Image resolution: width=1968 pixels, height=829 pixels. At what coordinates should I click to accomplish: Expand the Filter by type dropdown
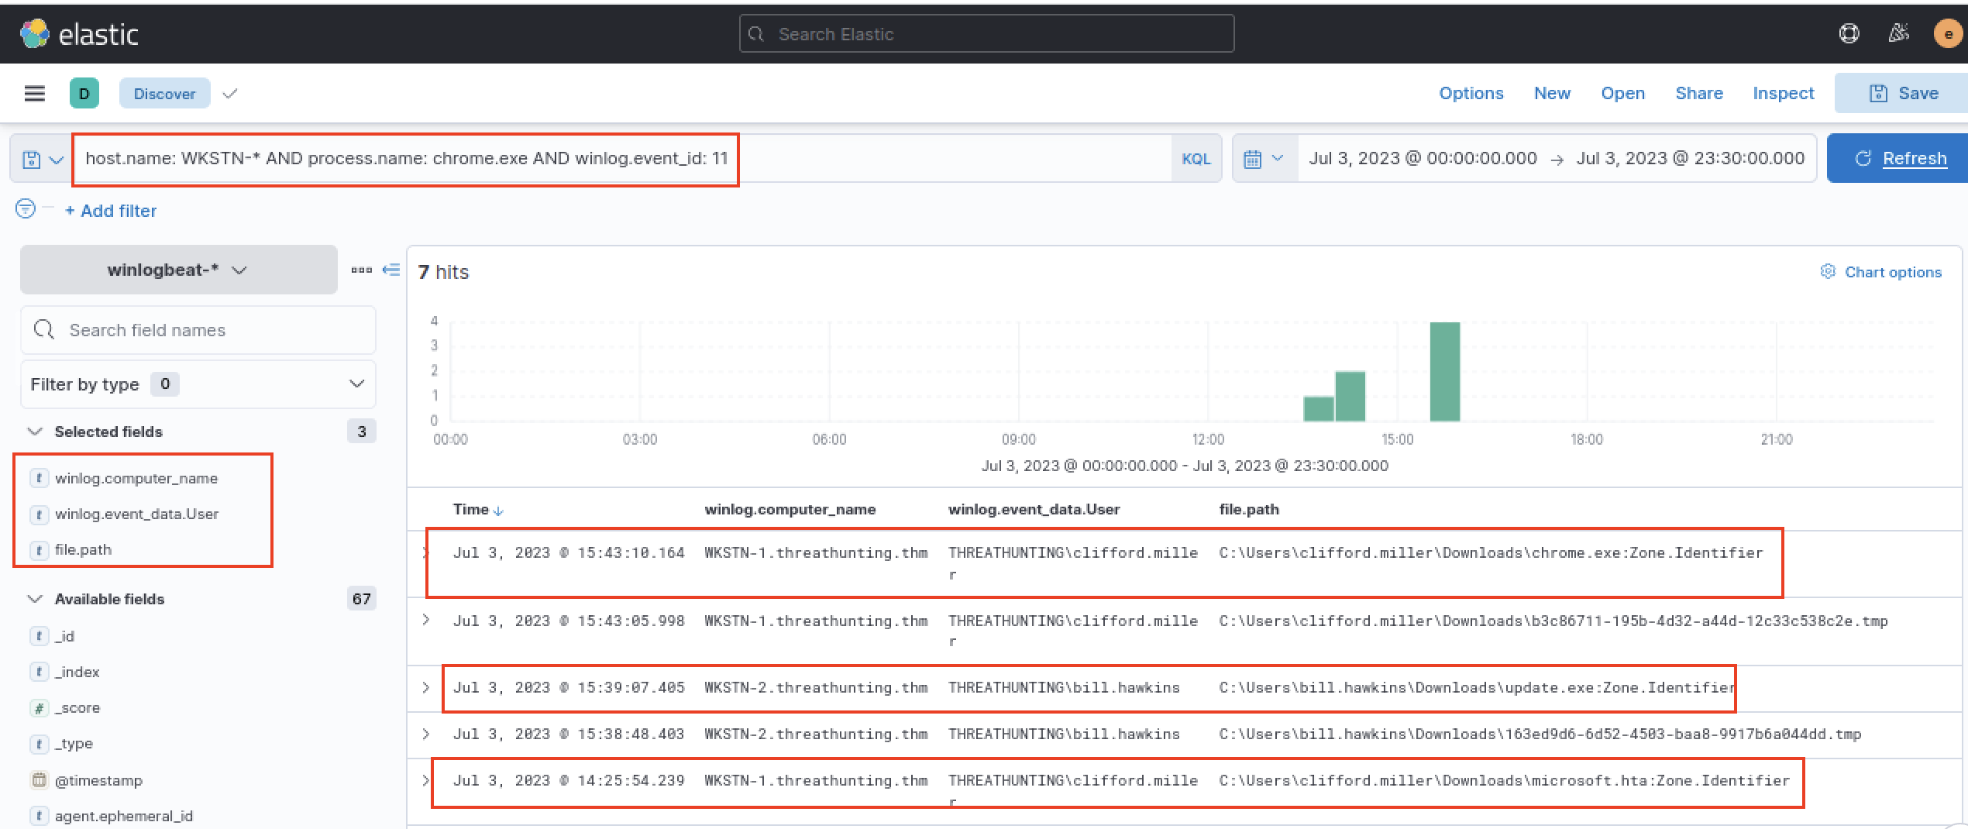click(x=198, y=384)
